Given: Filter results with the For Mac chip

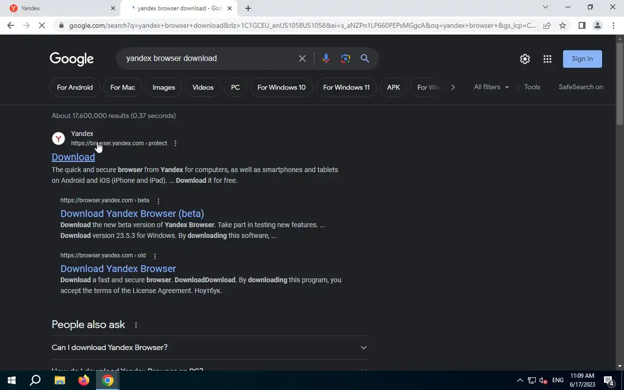Looking at the screenshot, I should pyautogui.click(x=122, y=87).
